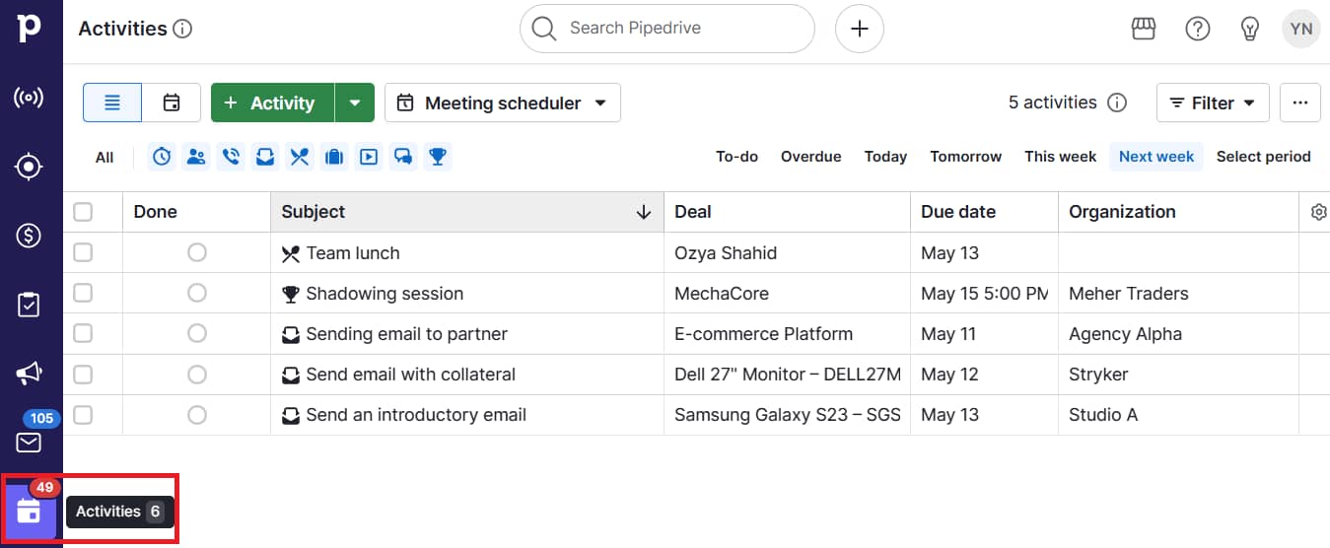Open the Pipedrive logo home
The width and height of the screenshot is (1330, 548).
pyautogui.click(x=30, y=28)
